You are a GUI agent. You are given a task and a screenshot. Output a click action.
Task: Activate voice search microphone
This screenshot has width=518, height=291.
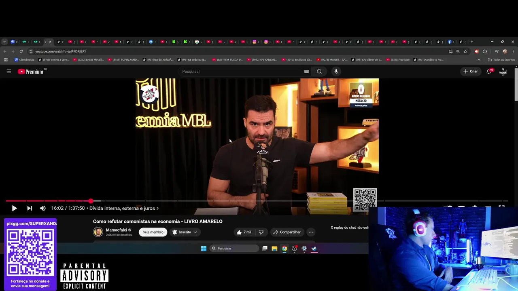(336, 72)
